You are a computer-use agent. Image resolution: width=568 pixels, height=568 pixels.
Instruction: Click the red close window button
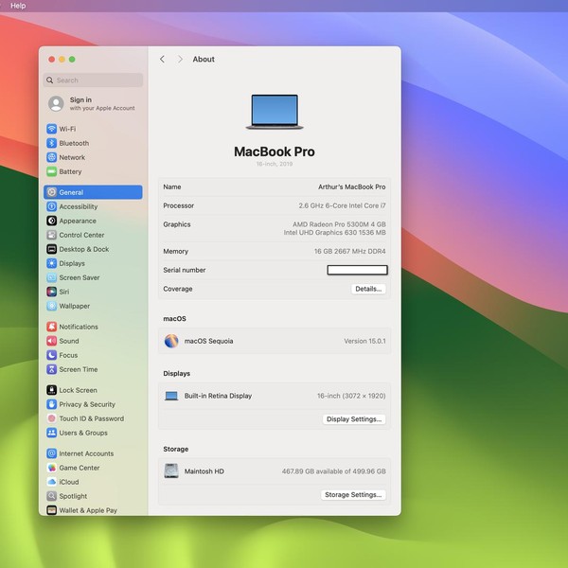coord(52,59)
